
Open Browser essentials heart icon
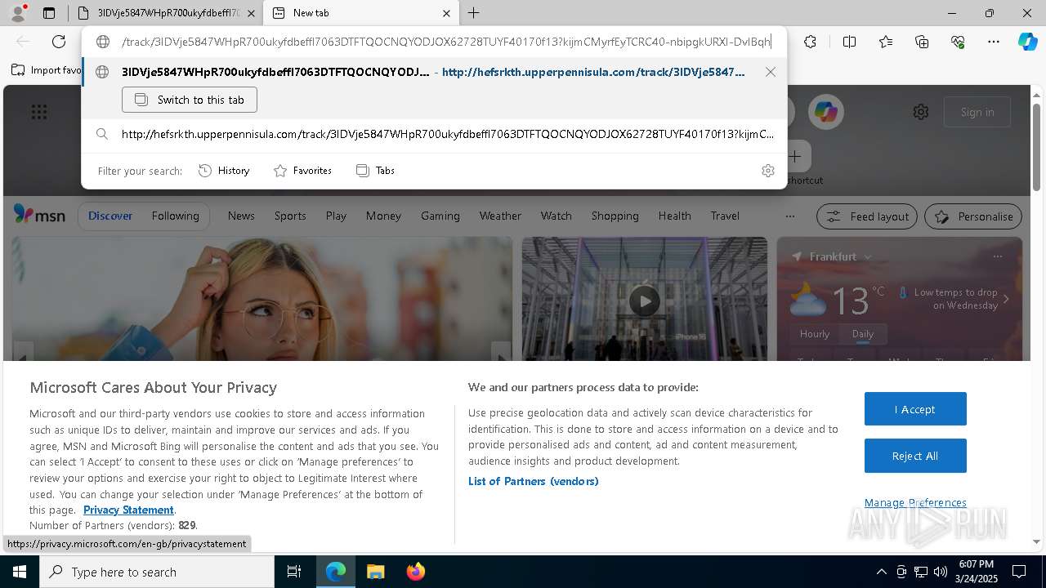pos(958,42)
